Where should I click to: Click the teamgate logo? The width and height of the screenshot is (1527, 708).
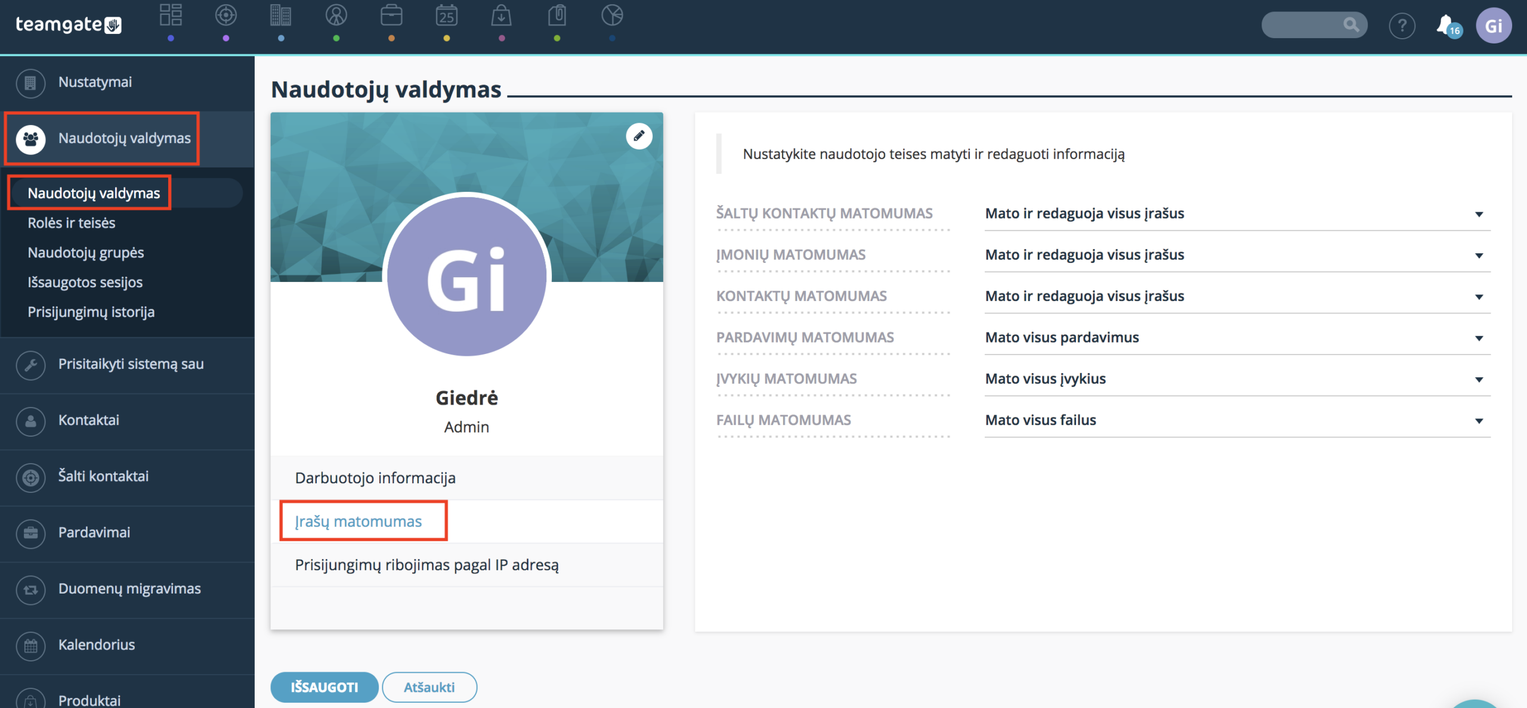pos(69,24)
